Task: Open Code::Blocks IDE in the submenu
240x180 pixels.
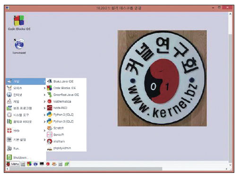Action: pos(66,88)
